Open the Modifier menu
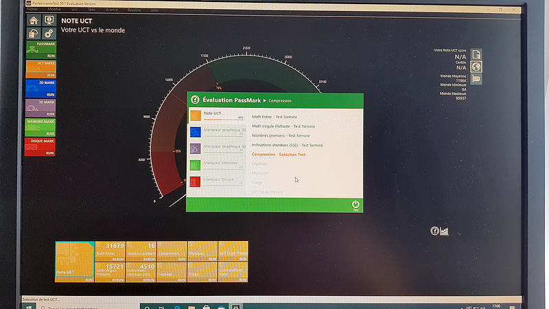The width and height of the screenshot is (549, 309). coord(54,10)
